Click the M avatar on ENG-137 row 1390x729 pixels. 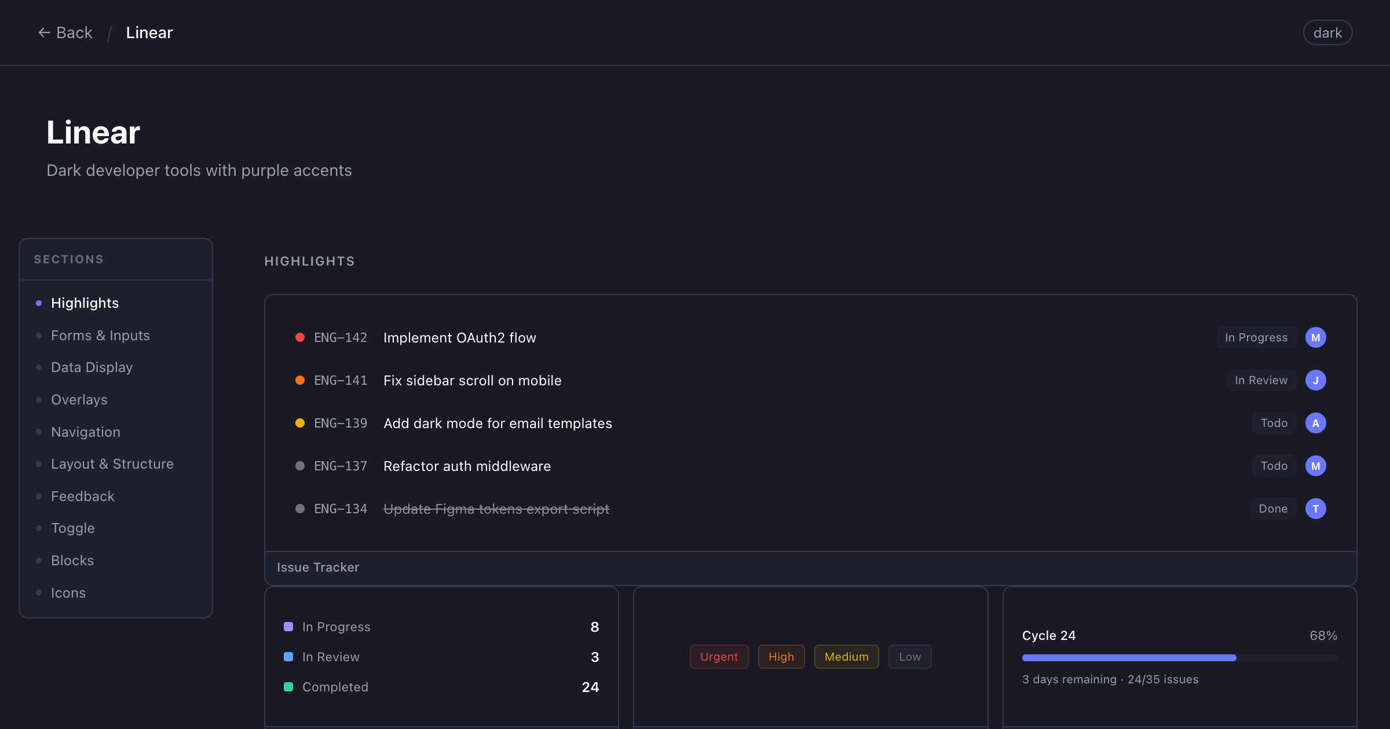pyautogui.click(x=1316, y=466)
